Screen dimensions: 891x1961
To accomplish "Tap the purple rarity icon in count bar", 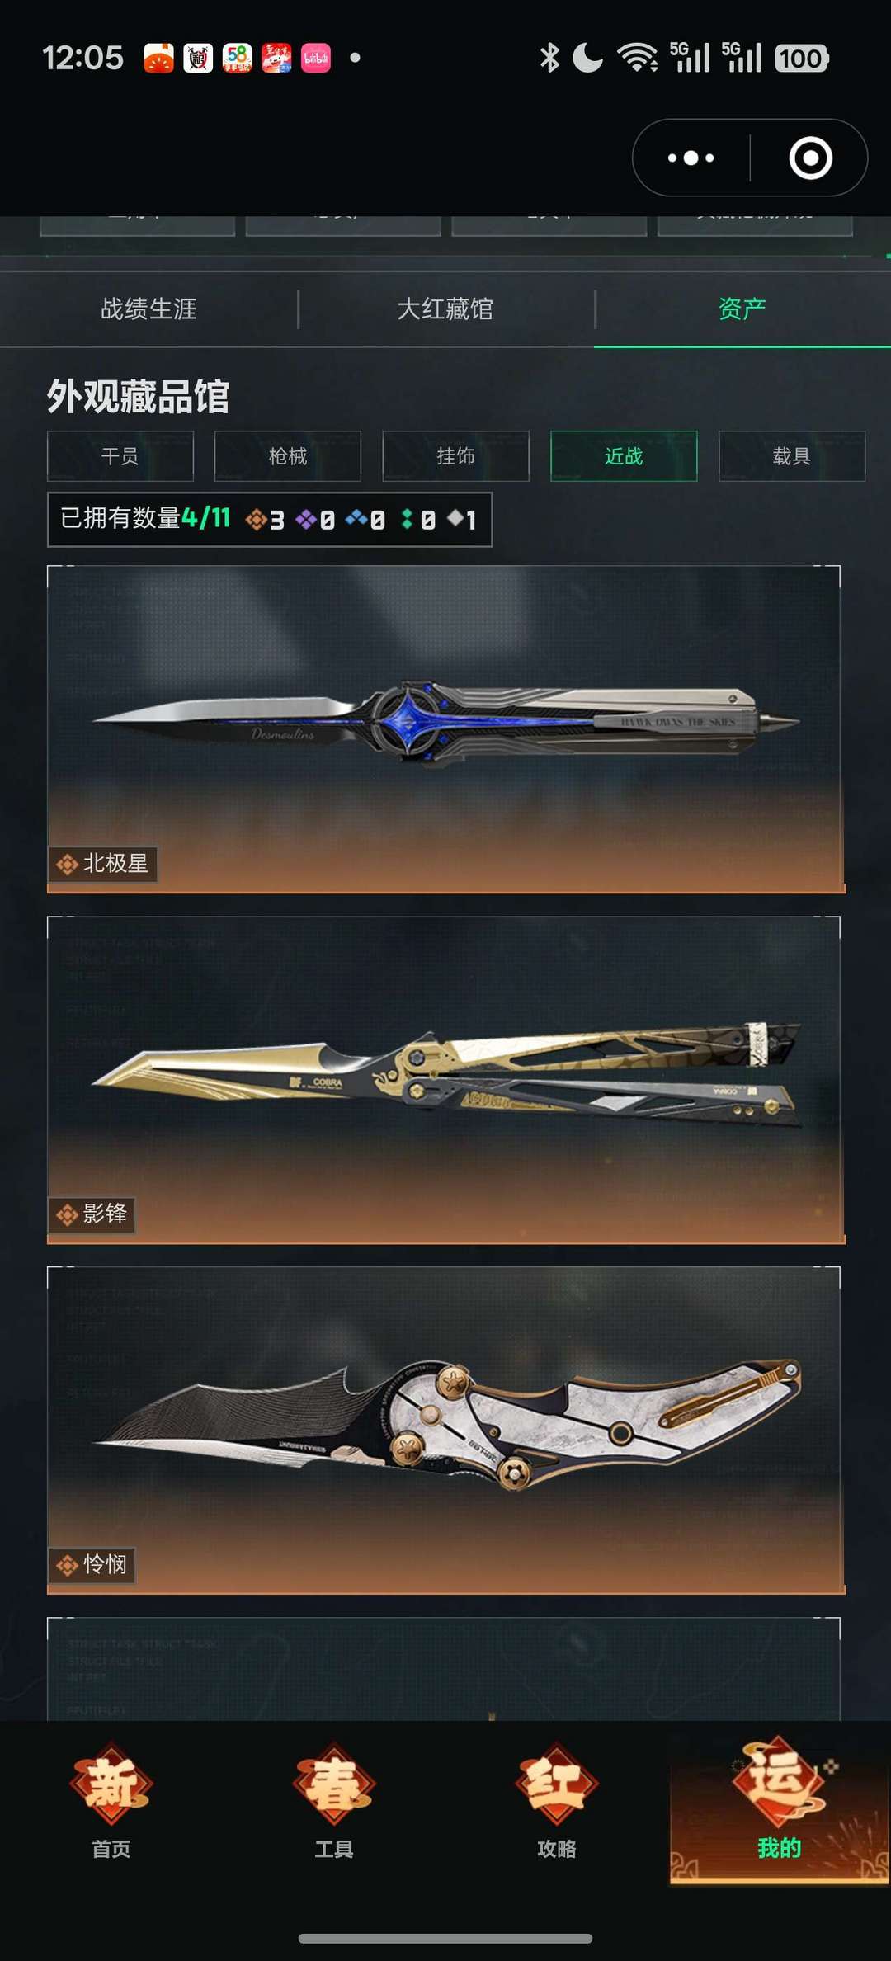I will click(x=306, y=519).
